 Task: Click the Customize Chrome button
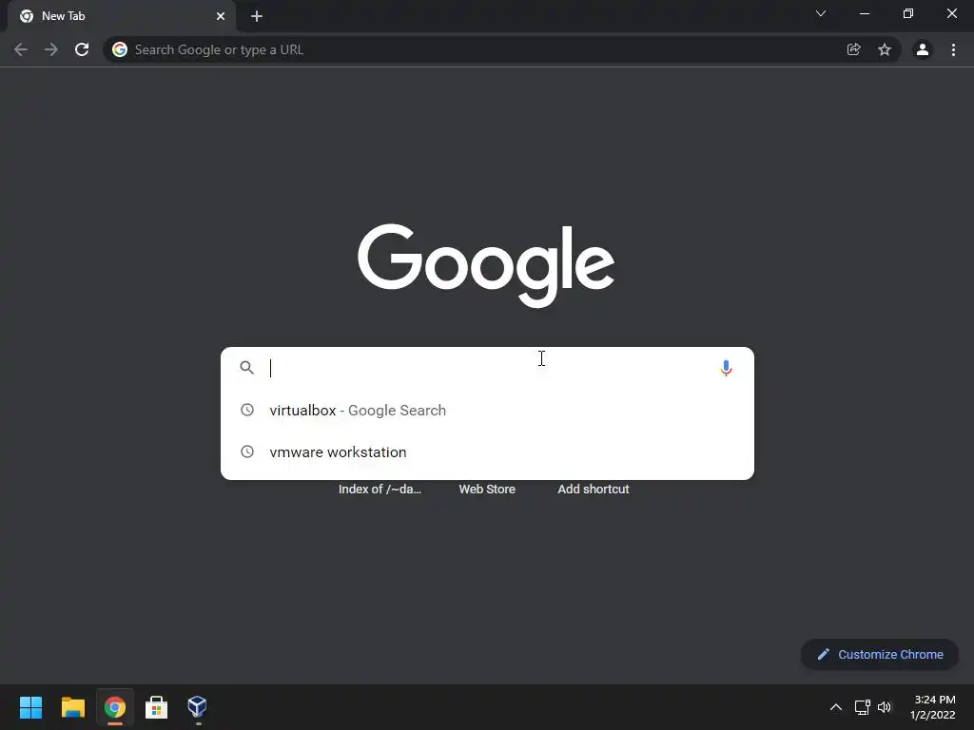coord(880,654)
